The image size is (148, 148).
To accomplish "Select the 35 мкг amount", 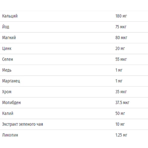I will coord(121,92).
